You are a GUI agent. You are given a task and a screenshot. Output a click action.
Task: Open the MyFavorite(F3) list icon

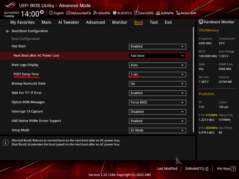(68, 13)
